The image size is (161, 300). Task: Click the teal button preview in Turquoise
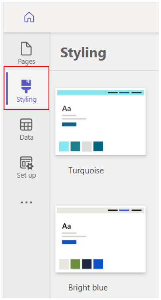click(x=69, y=124)
